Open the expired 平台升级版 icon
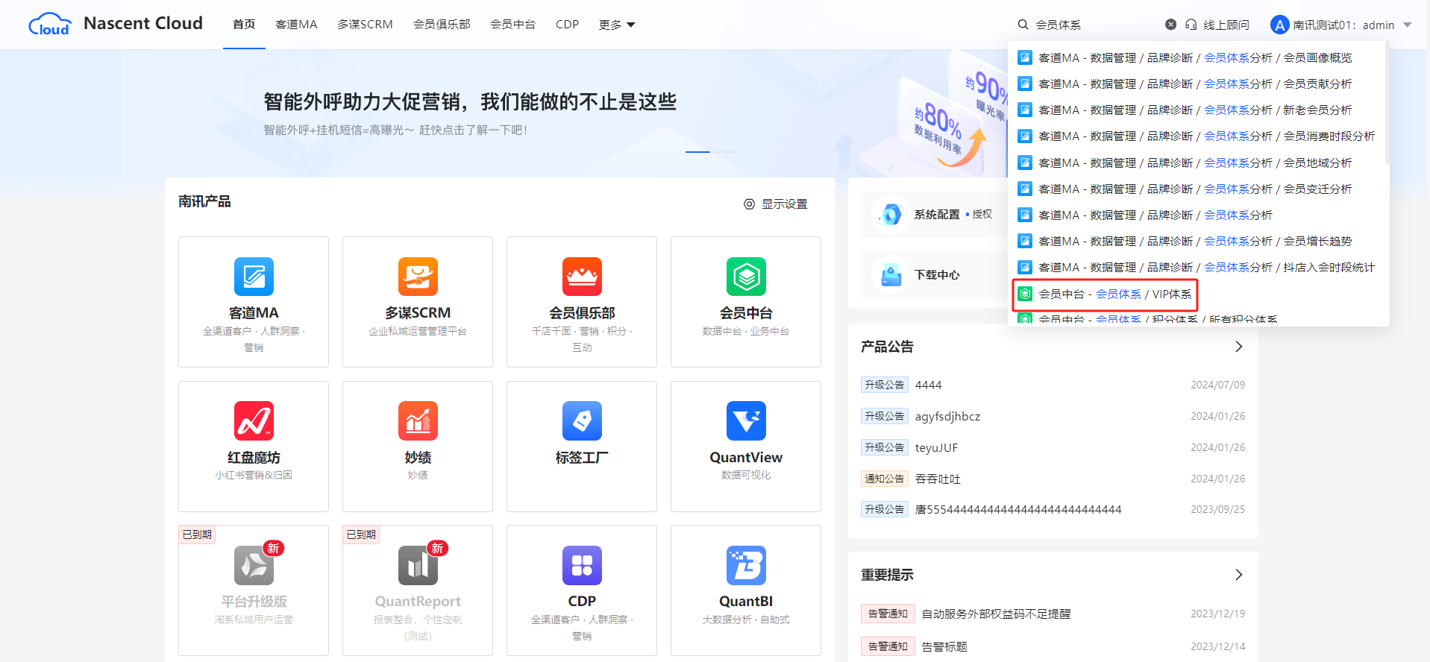Image resolution: width=1430 pixels, height=662 pixels. tap(254, 565)
